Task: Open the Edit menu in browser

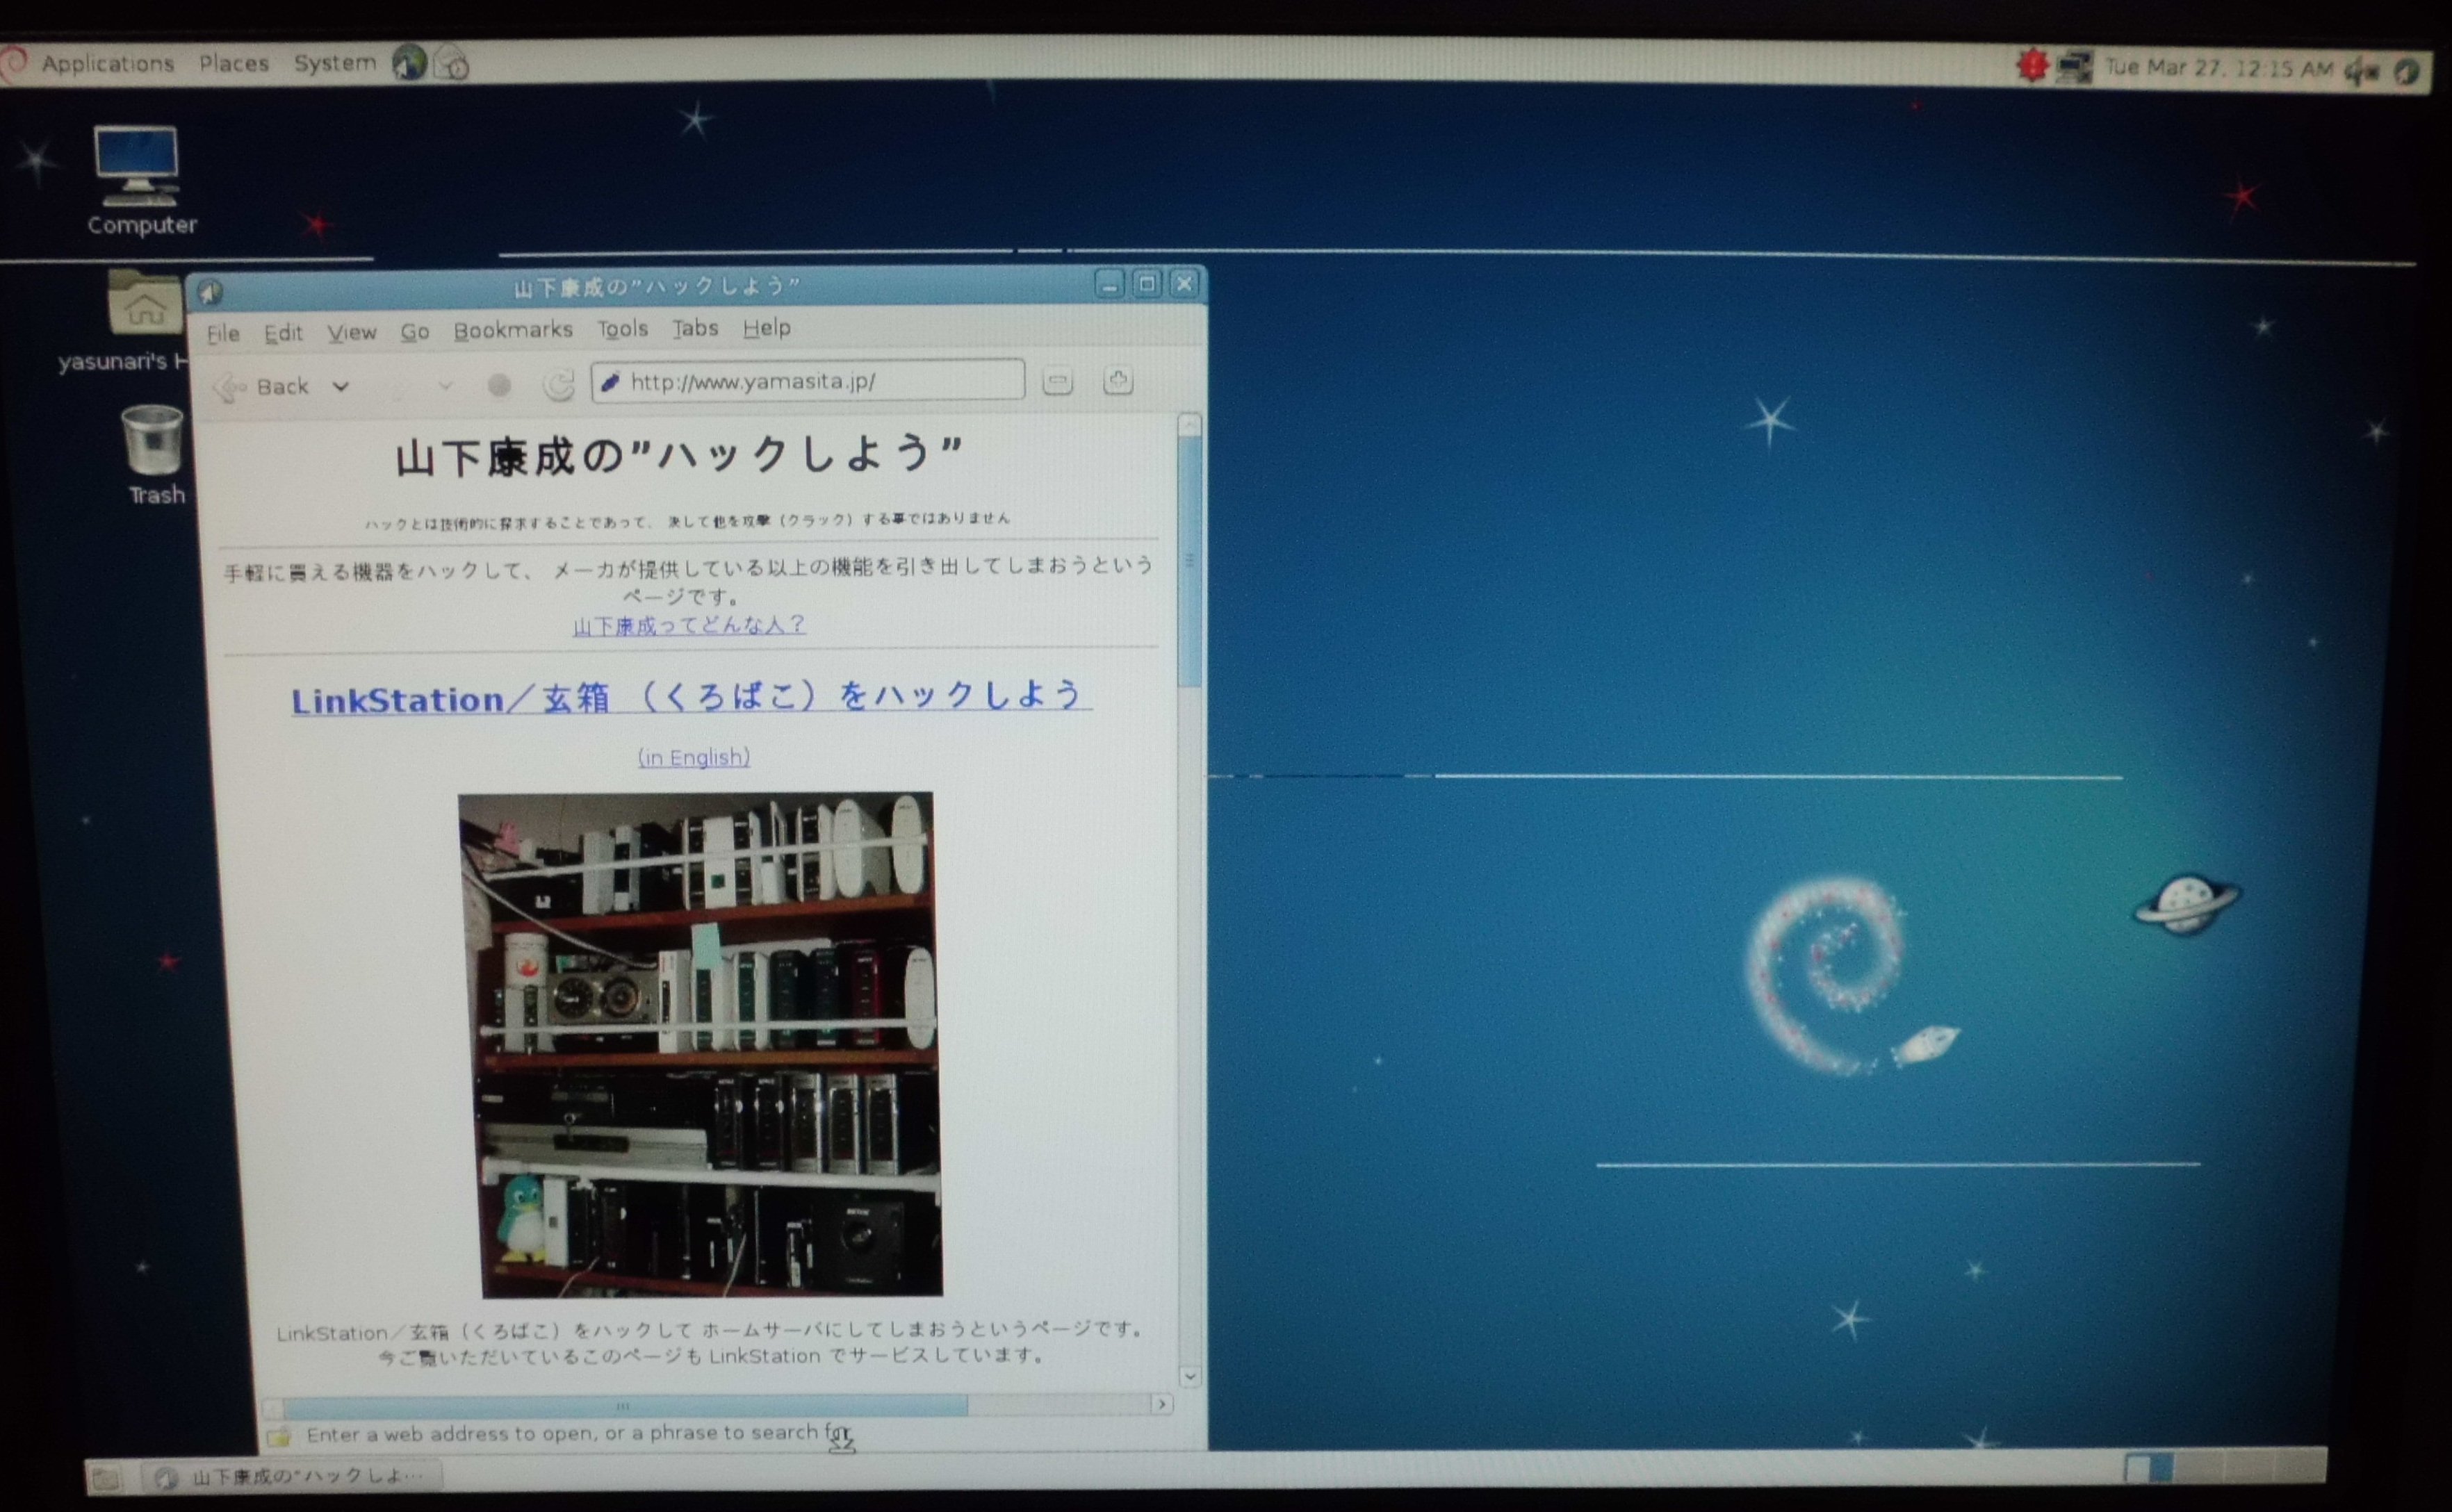Action: [x=283, y=333]
